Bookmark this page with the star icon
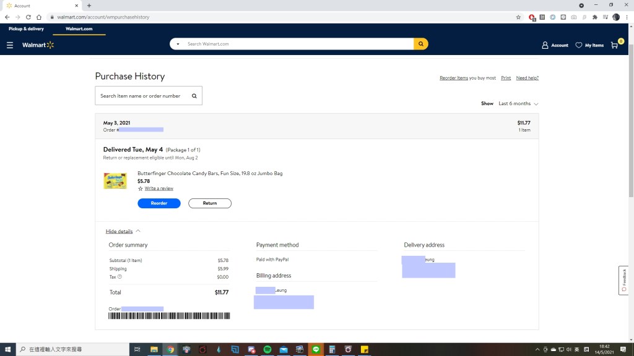The width and height of the screenshot is (634, 356). coord(518,17)
